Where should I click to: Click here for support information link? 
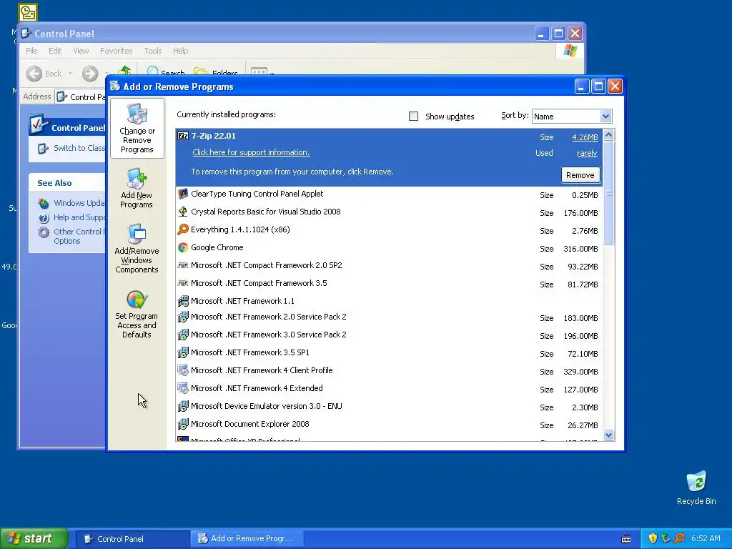(251, 152)
